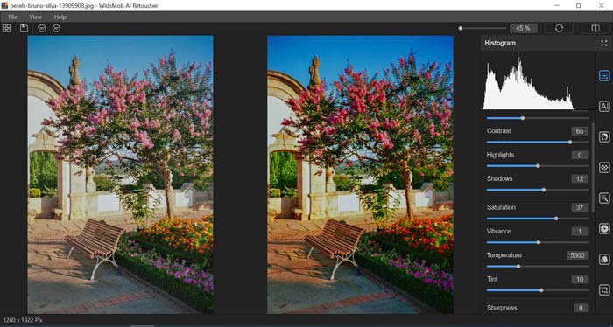Click the Vibrance slider handle
Screen dimensions: 613x327
(x=539, y=242)
